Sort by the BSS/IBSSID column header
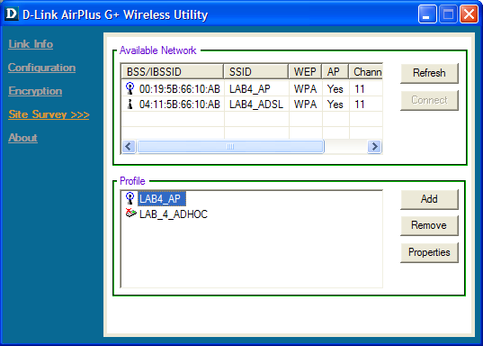Screen dimensions: 483x346 pos(172,72)
